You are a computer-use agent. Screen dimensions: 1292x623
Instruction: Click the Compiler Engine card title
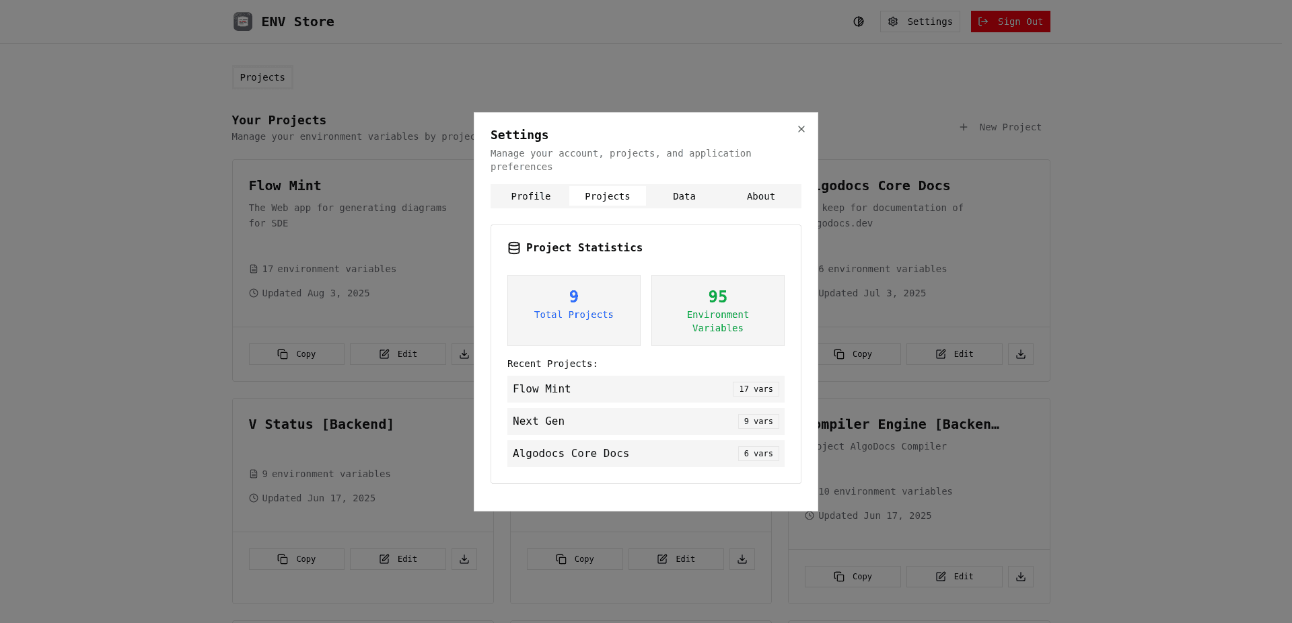click(x=908, y=424)
